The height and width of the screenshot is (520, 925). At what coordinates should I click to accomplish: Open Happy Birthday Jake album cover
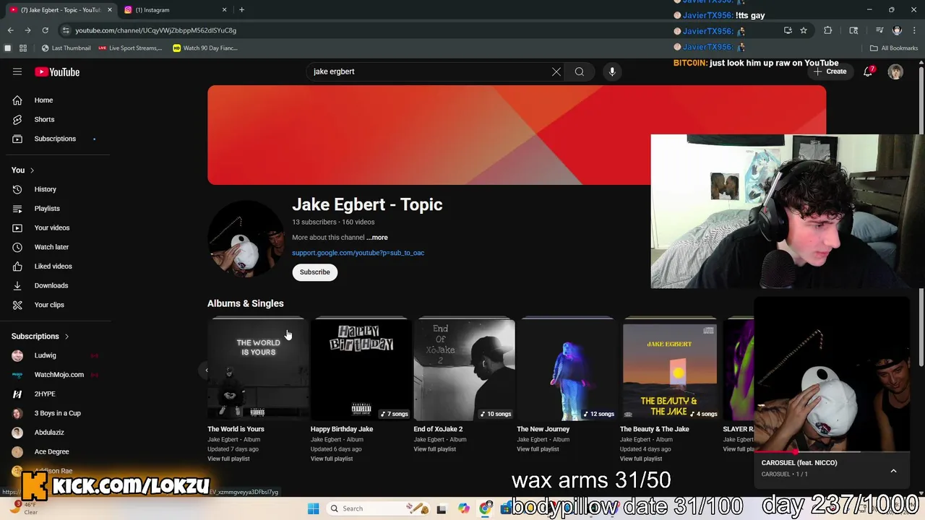pos(361,369)
